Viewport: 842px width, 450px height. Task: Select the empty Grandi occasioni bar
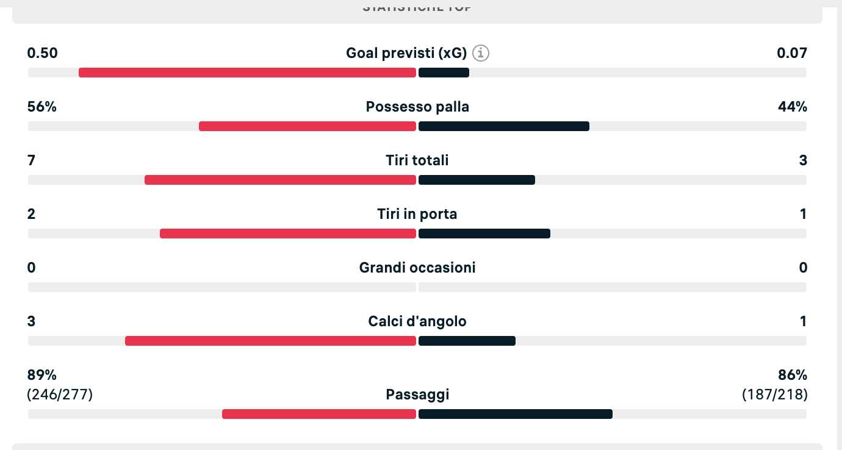417,287
